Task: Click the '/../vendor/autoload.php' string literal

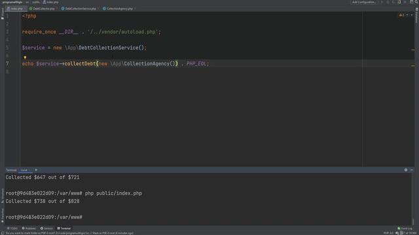Action: pos(122,32)
